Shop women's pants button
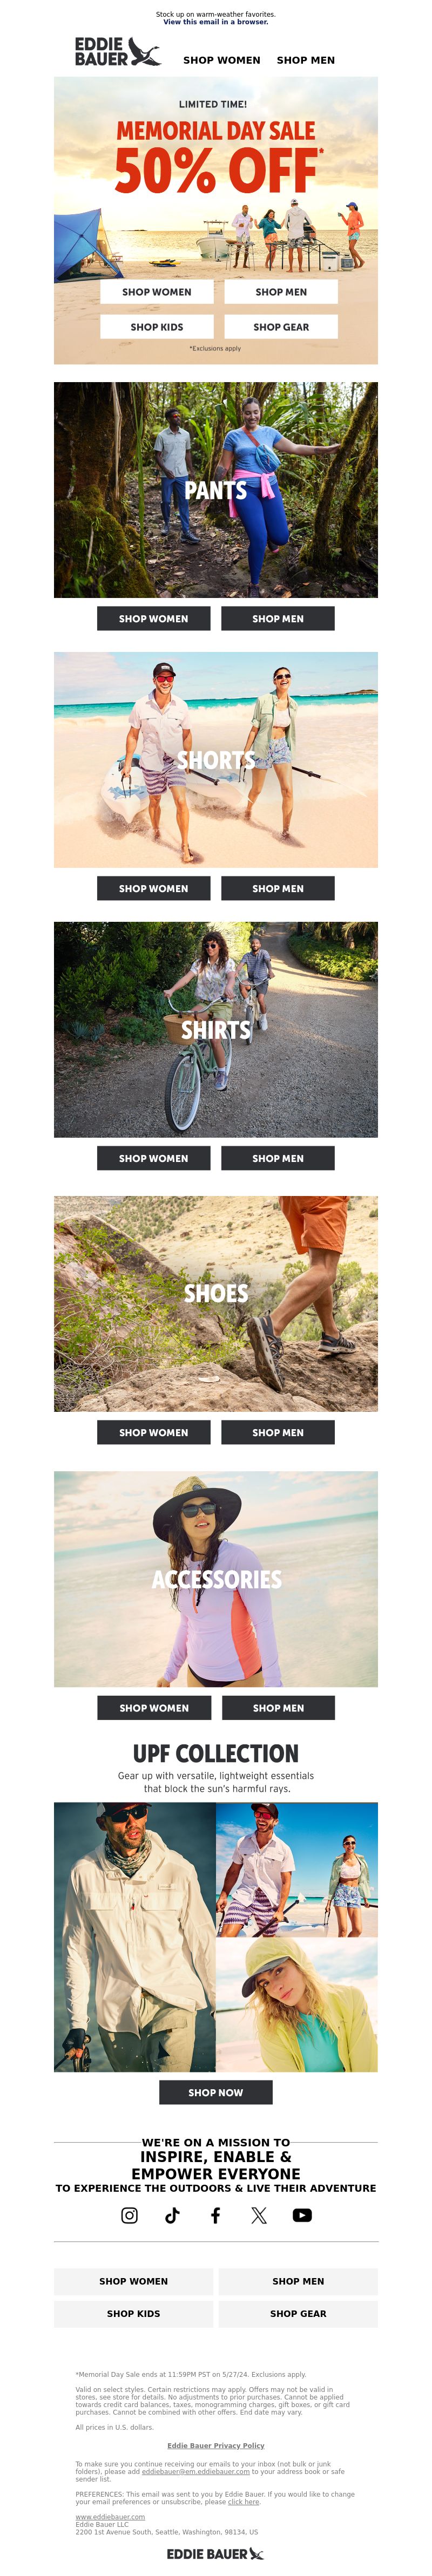Viewport: 432px width, 2576px height. coord(153,619)
